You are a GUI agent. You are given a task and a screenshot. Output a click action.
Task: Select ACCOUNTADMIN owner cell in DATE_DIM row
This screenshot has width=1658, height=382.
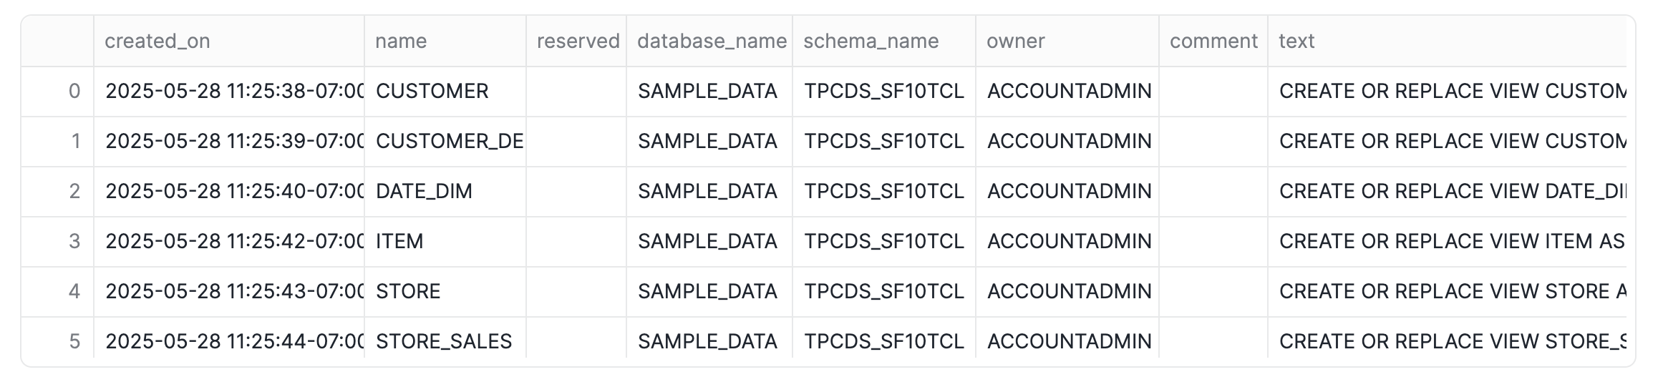[1067, 192]
